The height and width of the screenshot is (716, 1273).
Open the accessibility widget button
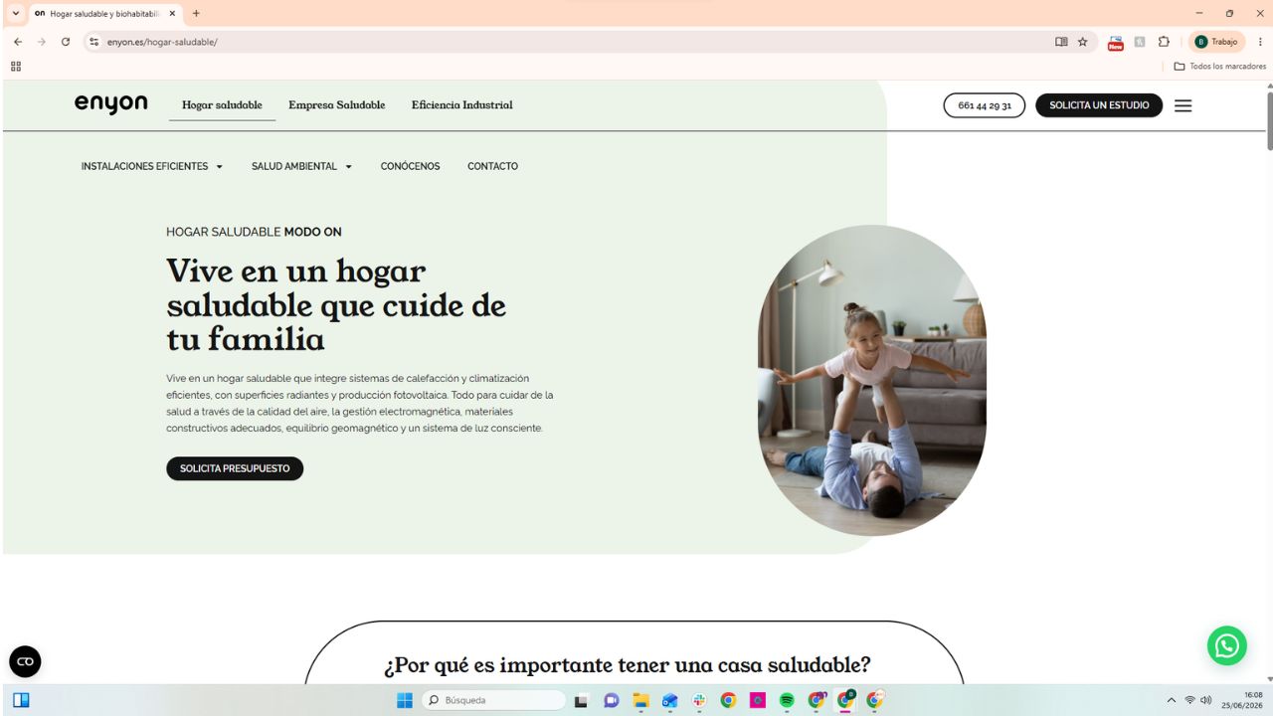pos(25,661)
